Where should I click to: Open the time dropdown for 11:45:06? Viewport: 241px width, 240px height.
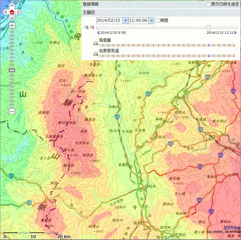(151, 20)
